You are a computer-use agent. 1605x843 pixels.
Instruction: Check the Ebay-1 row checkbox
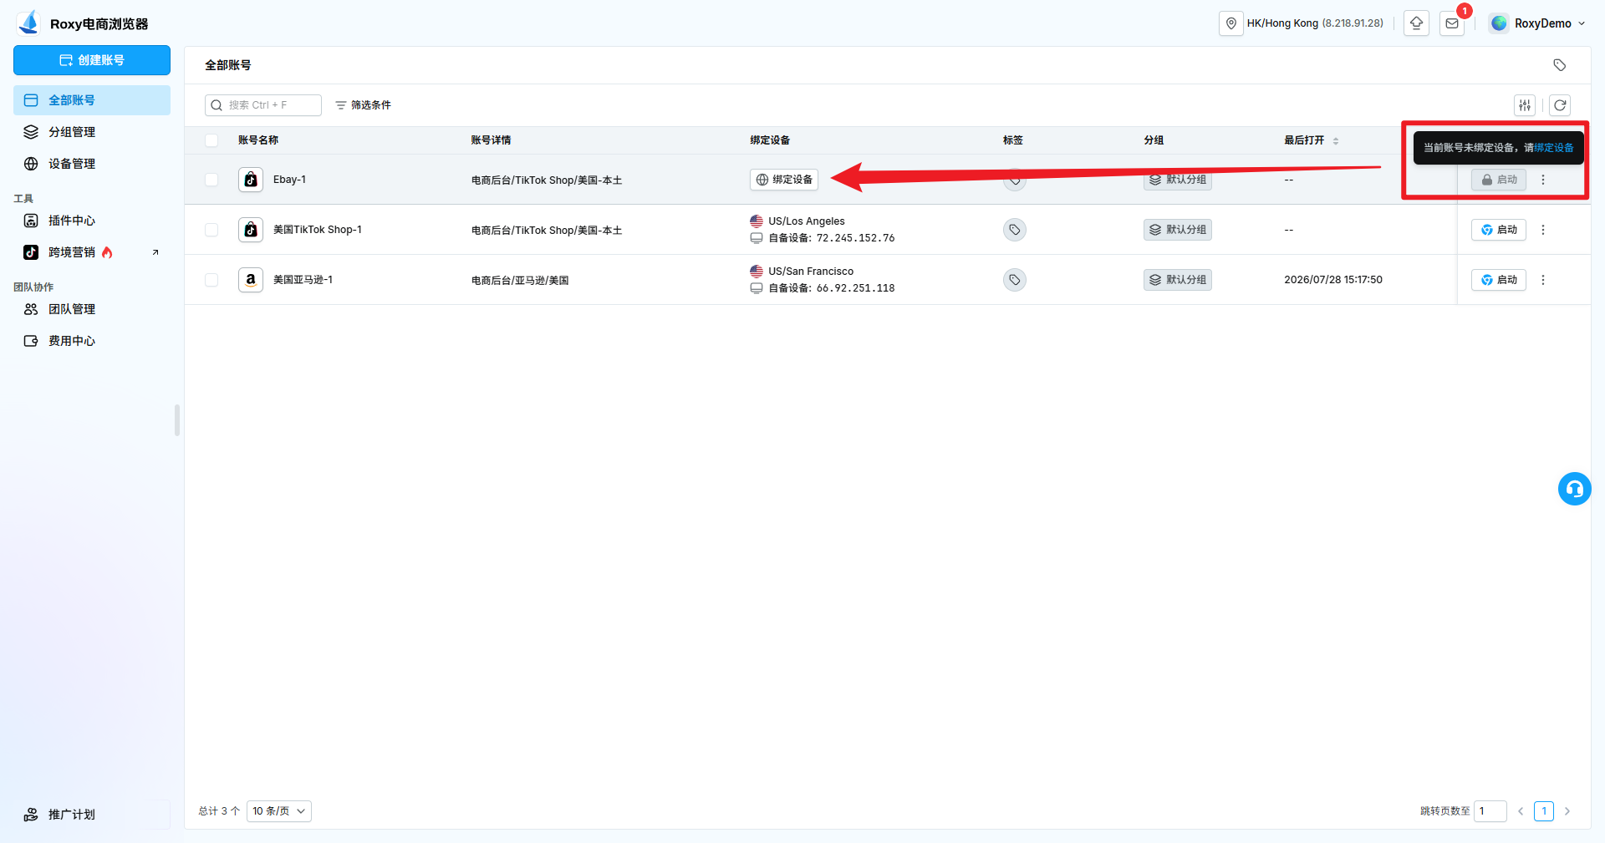211,180
